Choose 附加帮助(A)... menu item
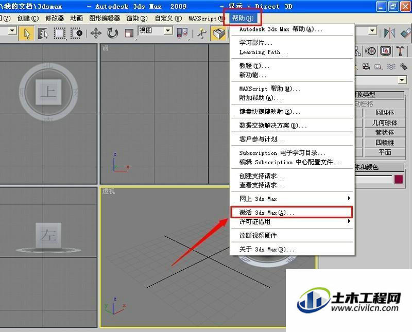The height and width of the screenshot is (332, 412). point(292,98)
